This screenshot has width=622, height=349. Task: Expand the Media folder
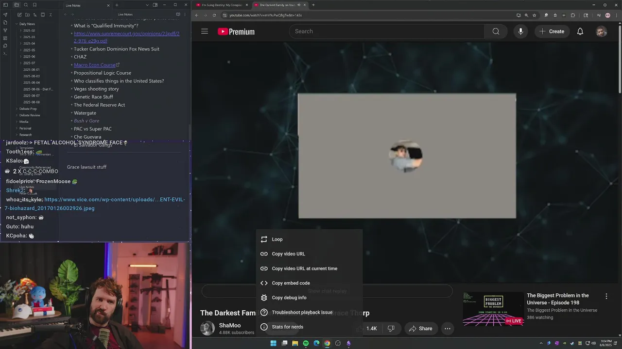(23, 122)
